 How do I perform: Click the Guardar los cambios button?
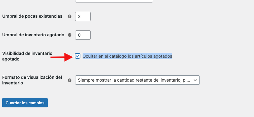point(25,103)
